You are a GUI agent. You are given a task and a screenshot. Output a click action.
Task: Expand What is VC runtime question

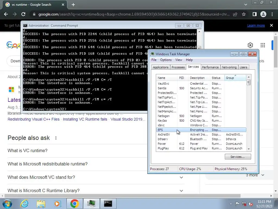pos(27,151)
